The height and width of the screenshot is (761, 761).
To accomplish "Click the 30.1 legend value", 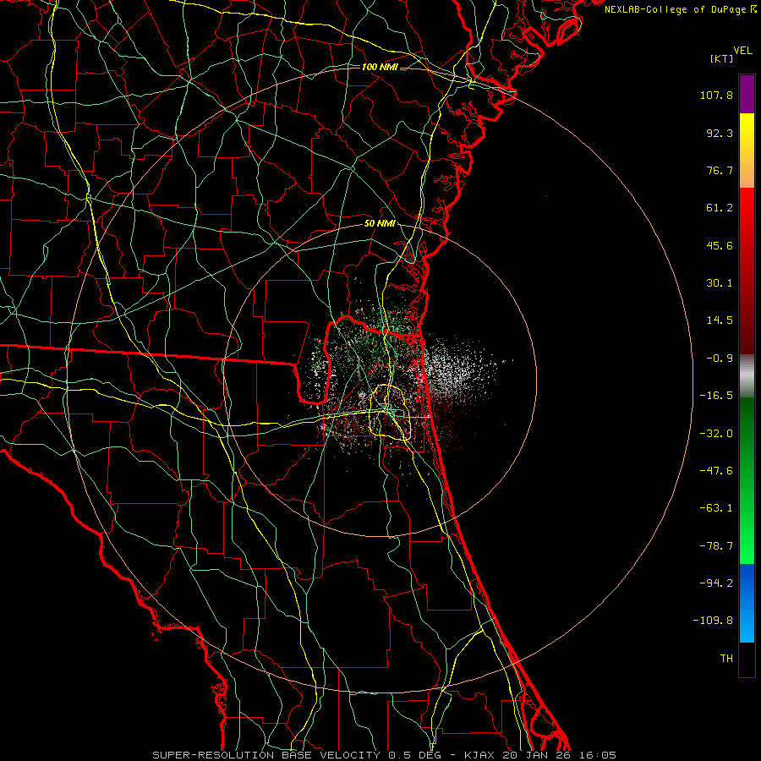I will tap(720, 283).
